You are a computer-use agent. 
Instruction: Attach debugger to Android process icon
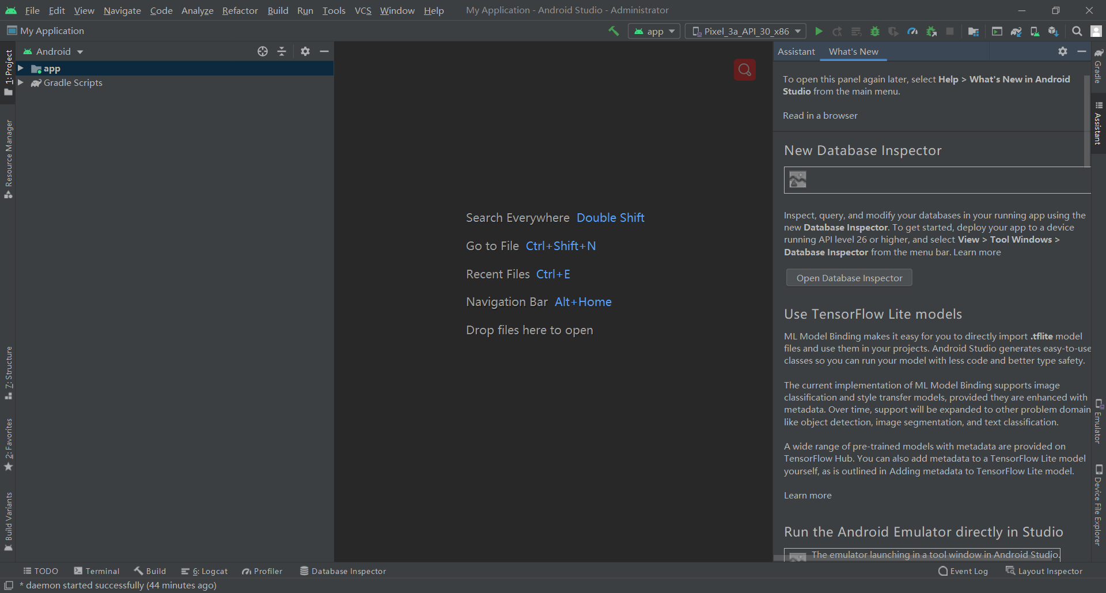click(x=931, y=31)
